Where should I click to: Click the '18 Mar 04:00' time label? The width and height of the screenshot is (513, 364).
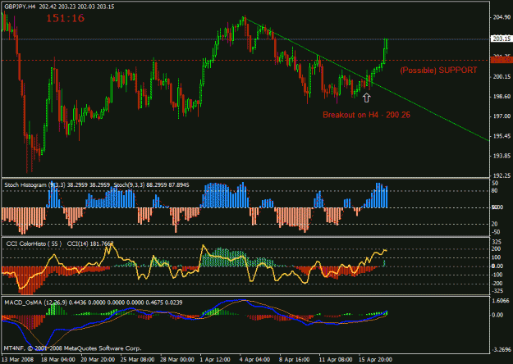(x=58, y=359)
